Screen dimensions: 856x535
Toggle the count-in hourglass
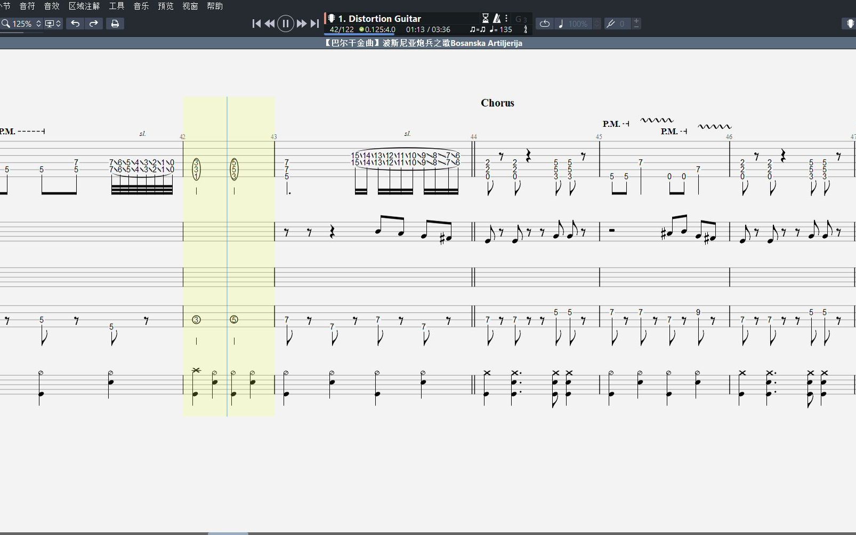click(x=485, y=18)
